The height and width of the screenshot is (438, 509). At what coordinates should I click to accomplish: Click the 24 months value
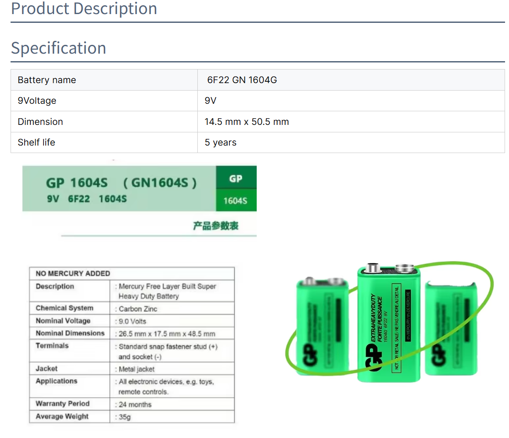coord(135,405)
